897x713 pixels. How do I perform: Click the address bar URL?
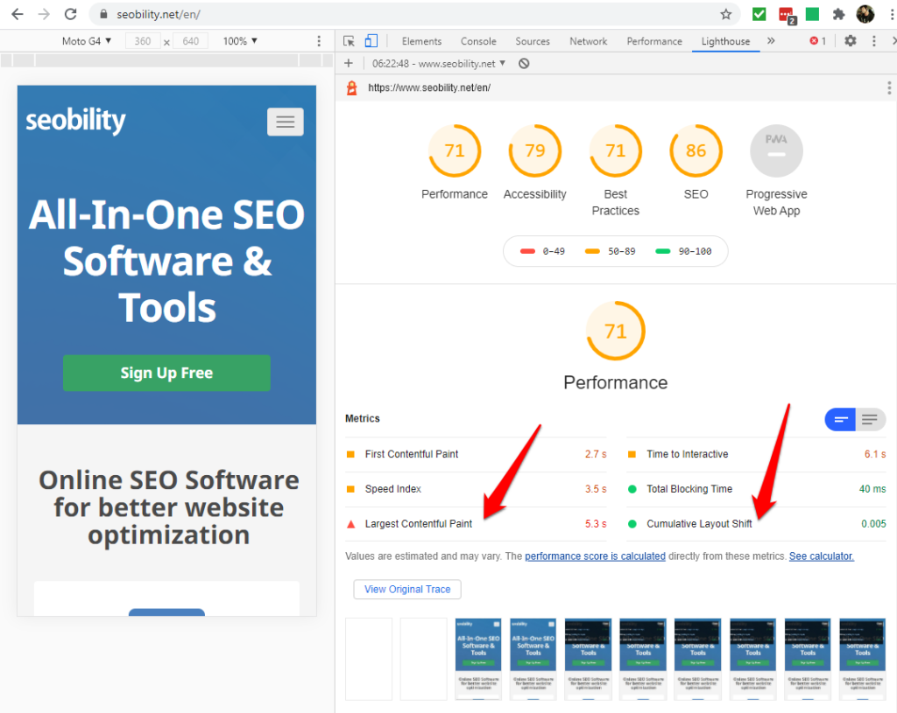[x=159, y=14]
